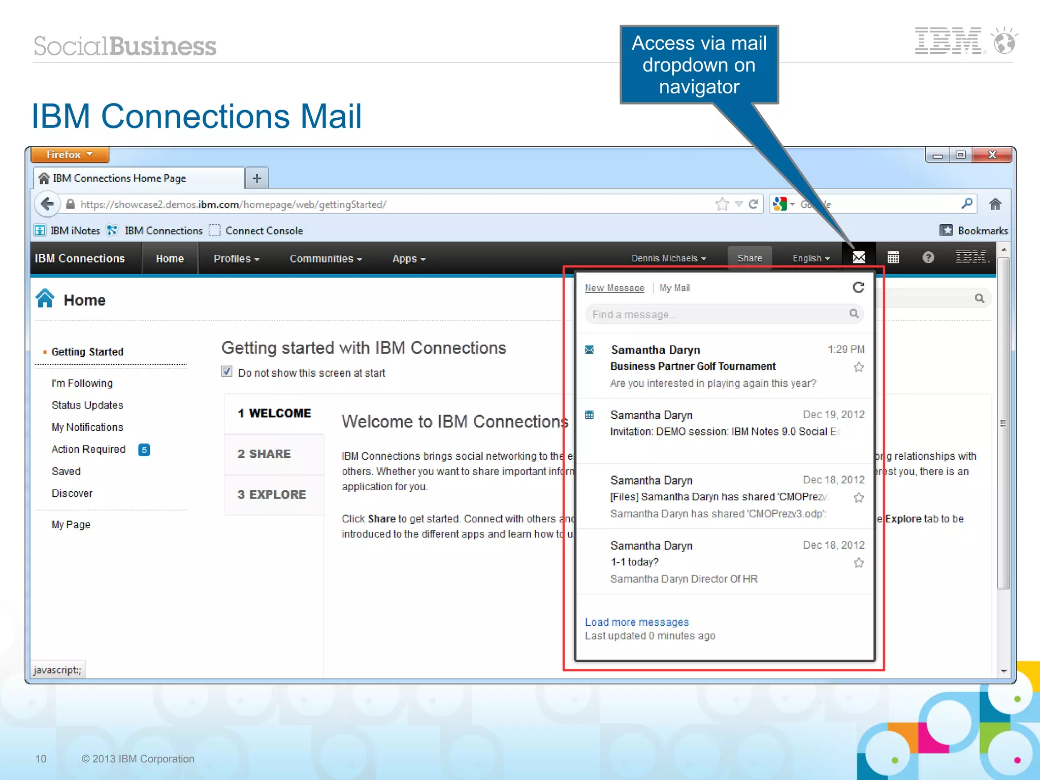This screenshot has height=780, width=1040.
Task: Click Load more messages link
Action: click(637, 622)
